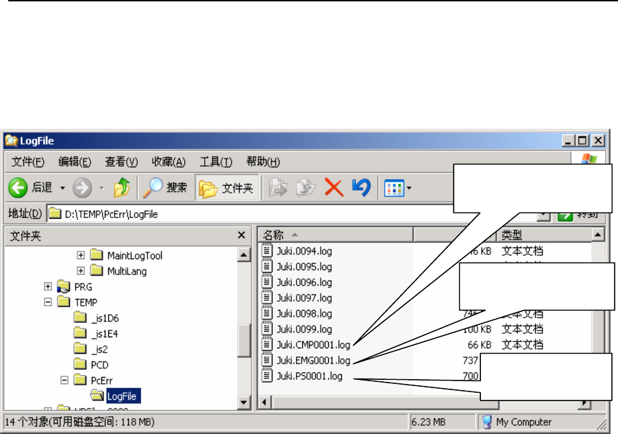Viewport: 618px width, 434px height.
Task: Click the Juki.CMP0001.log file icon
Action: click(x=267, y=343)
